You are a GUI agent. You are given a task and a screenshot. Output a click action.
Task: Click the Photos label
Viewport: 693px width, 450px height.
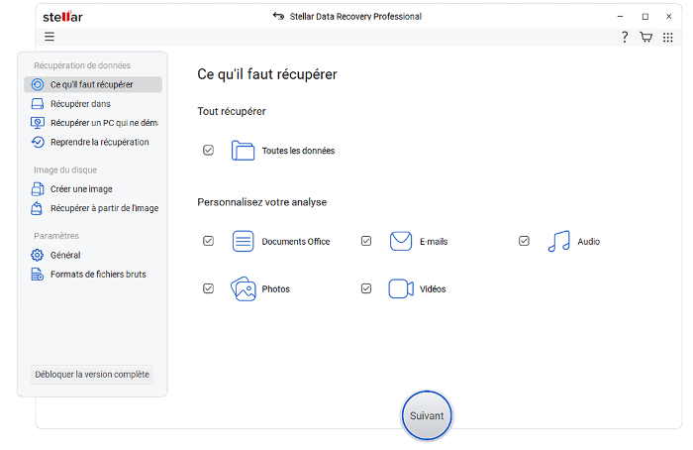[x=276, y=289]
